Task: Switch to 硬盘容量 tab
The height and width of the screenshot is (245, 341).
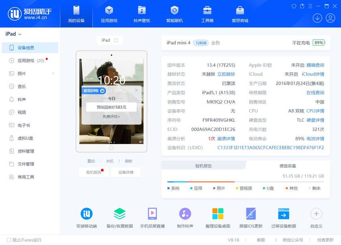Action: tap(288, 166)
